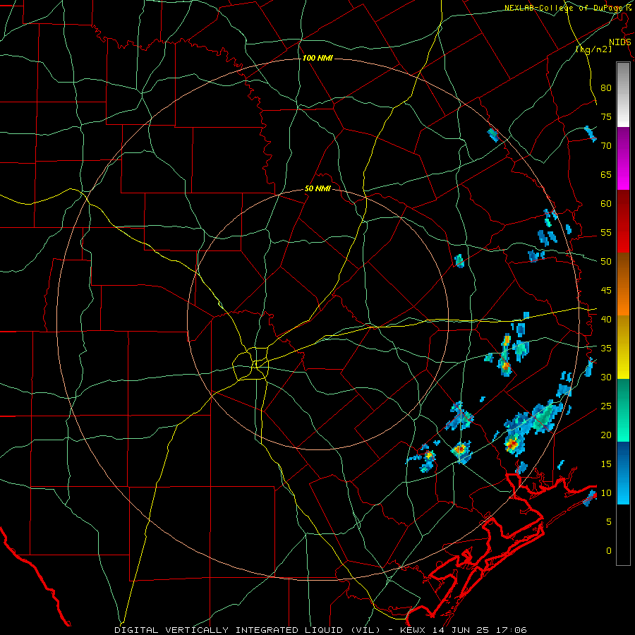Click the kg/m2 units label
Image resolution: width=635 pixels, height=635 pixels.
593,49
